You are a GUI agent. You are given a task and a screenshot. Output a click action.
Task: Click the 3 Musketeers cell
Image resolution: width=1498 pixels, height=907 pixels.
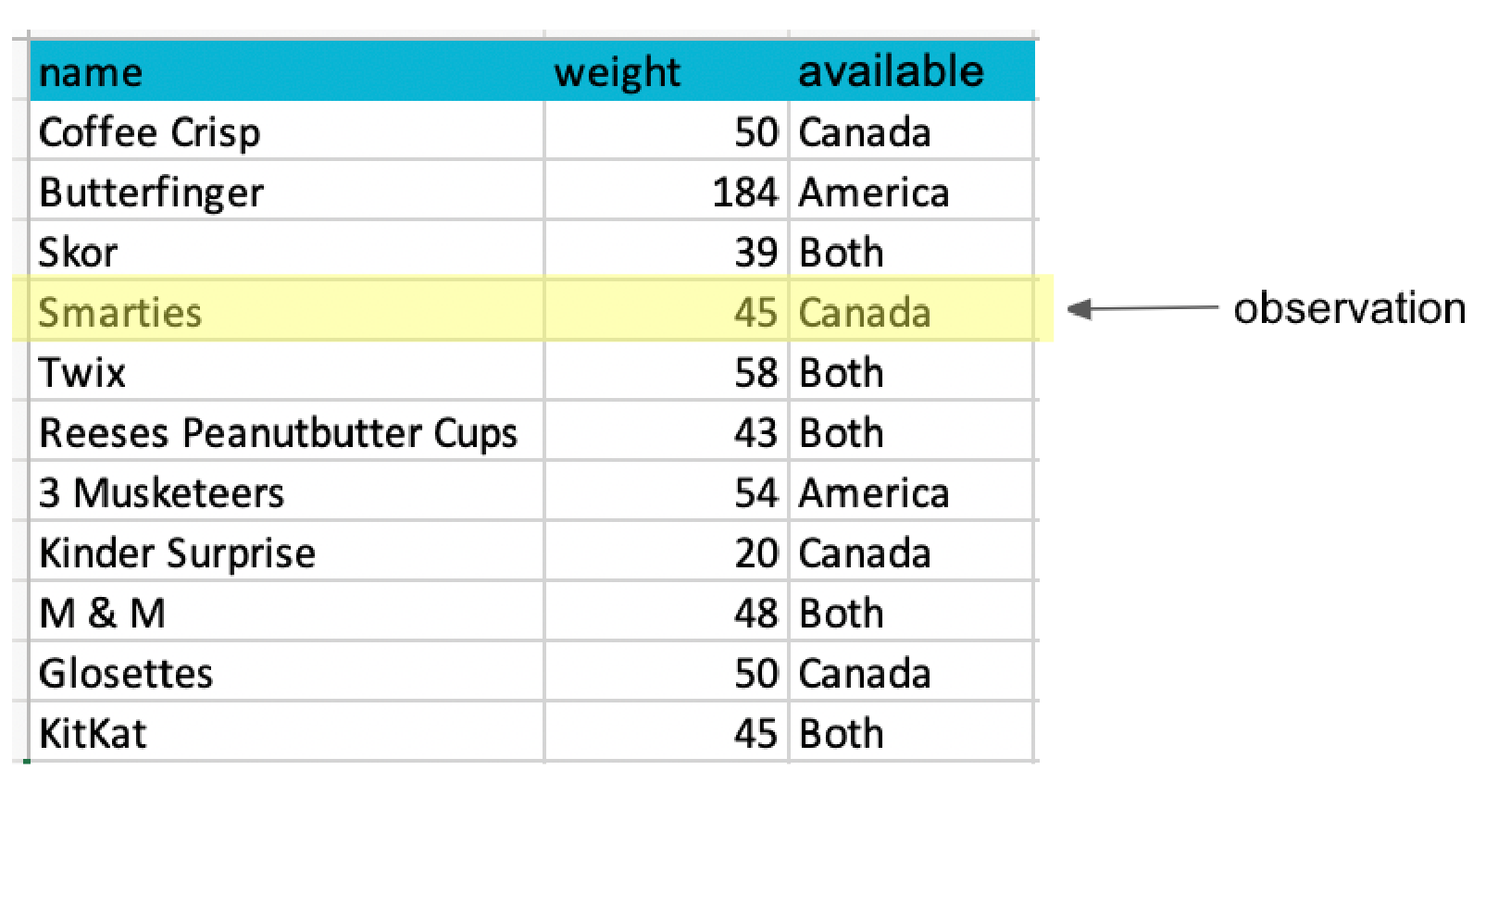(x=161, y=493)
